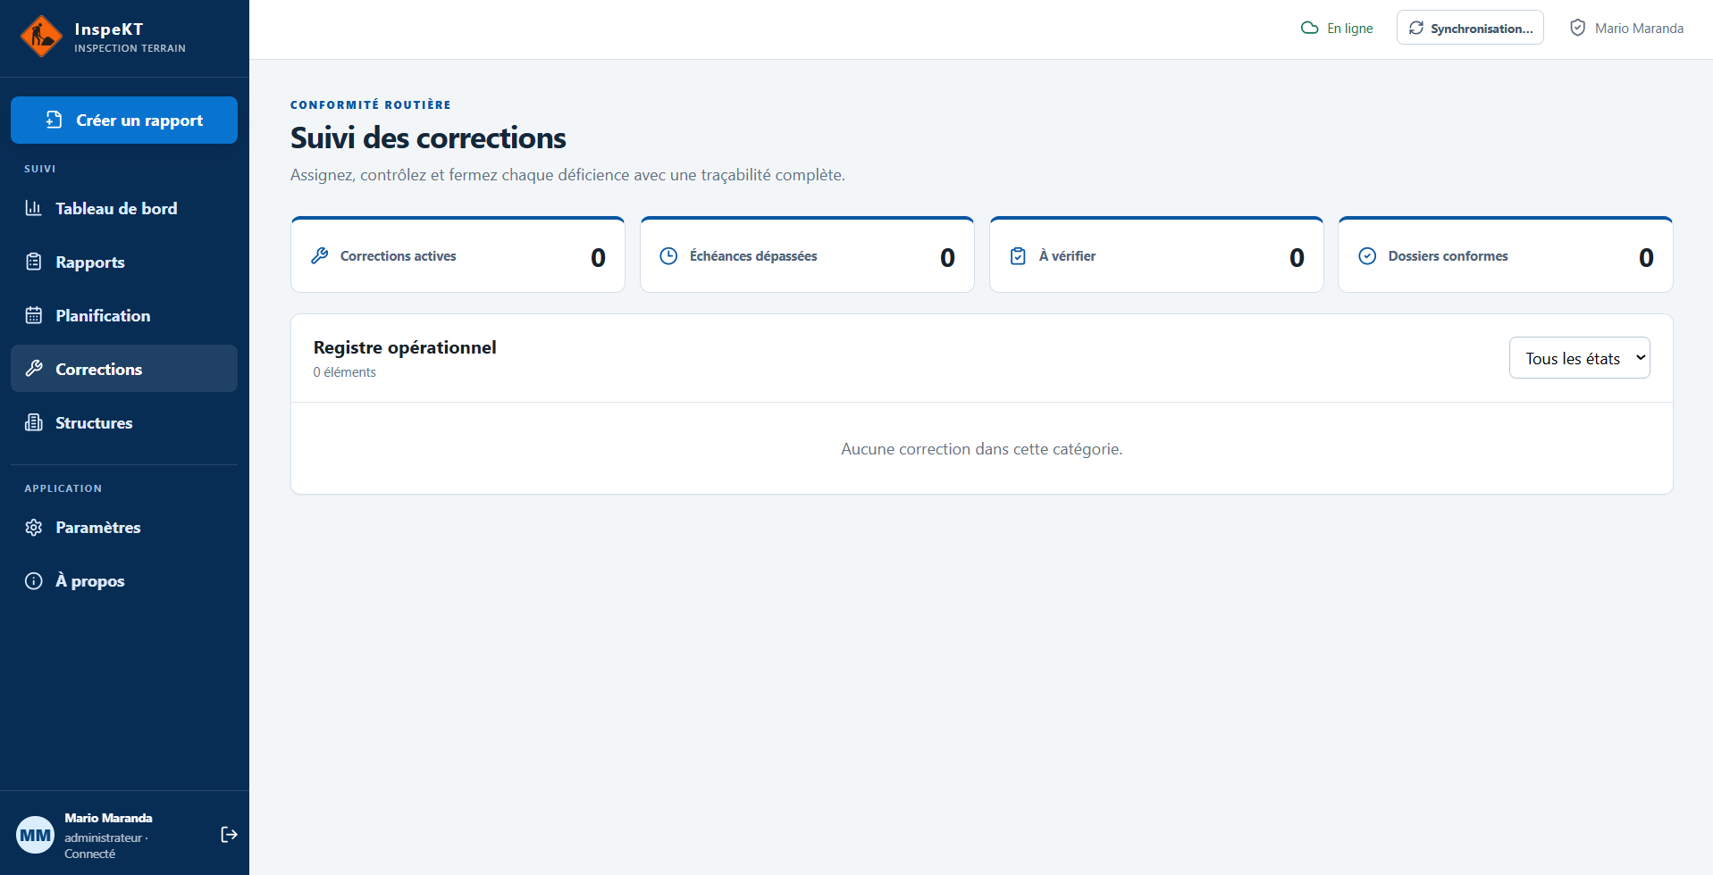The height and width of the screenshot is (875, 1713).
Task: Click the check circle icon in Dossiers conformes
Action: [1367, 256]
